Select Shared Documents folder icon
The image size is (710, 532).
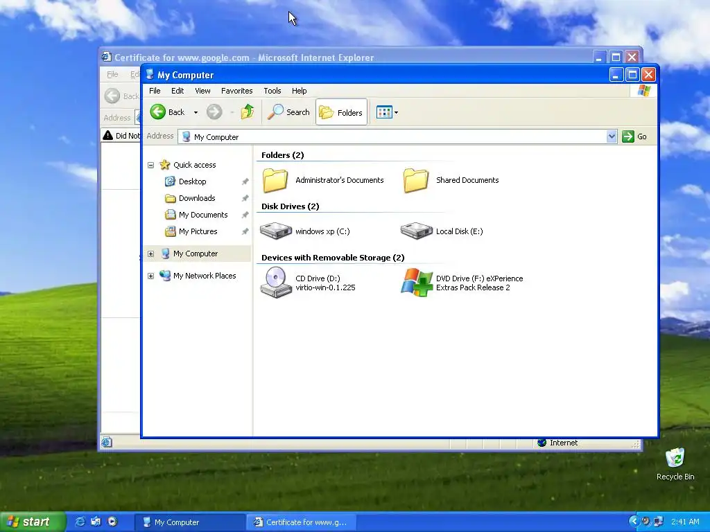[x=416, y=180]
